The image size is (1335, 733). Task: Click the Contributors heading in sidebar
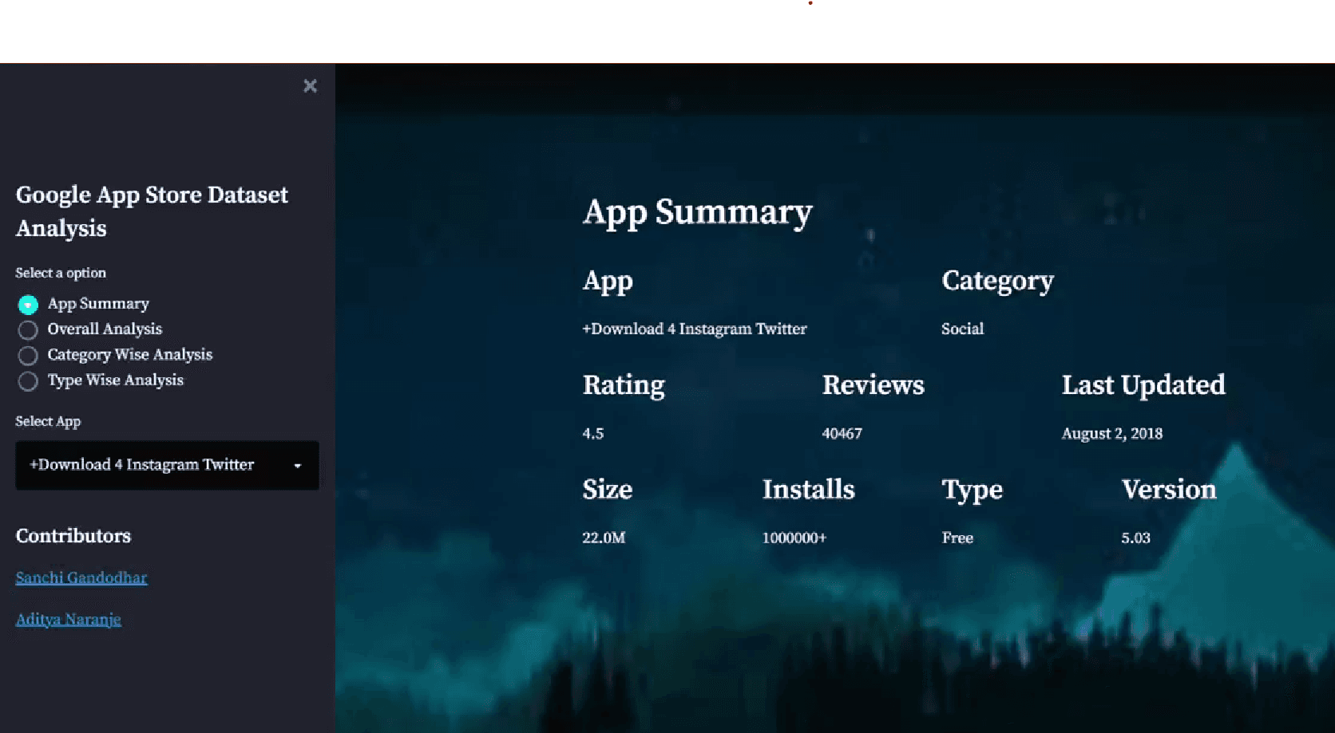pos(73,536)
